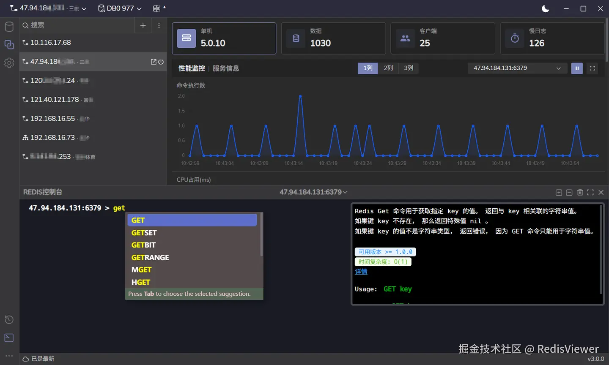The image size is (609, 365).
Task: Disconnect the 47.94.18 connection power icon
Action: pyautogui.click(x=161, y=62)
